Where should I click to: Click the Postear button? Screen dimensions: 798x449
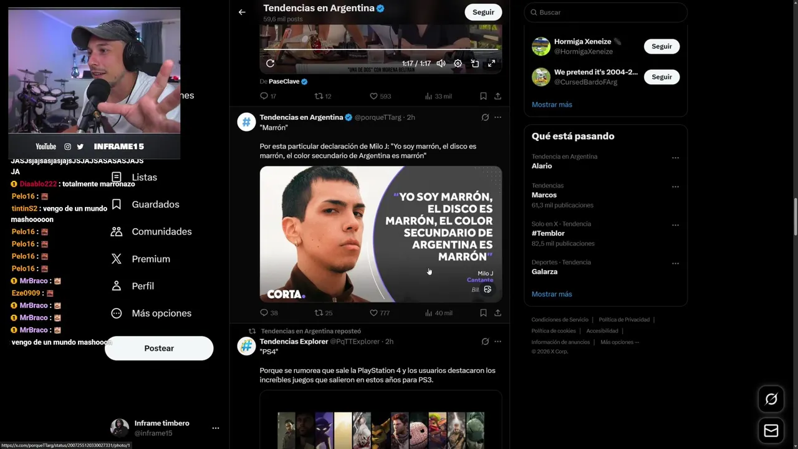pyautogui.click(x=159, y=348)
